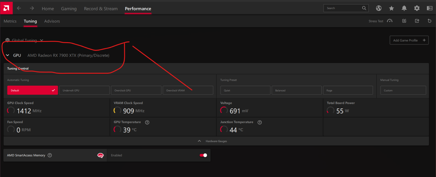Toggle the sidebar panel icon
Image resolution: width=436 pixels, height=177 pixels.
click(x=430, y=8)
